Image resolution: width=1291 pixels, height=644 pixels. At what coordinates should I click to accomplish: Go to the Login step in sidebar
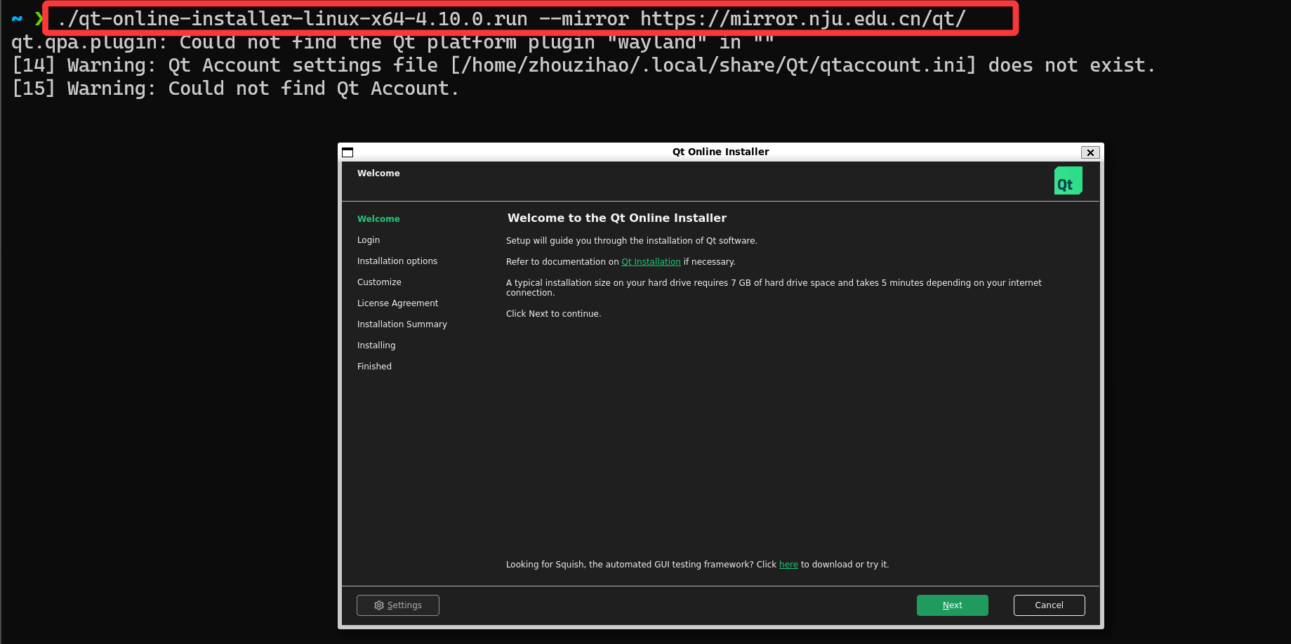coord(369,240)
